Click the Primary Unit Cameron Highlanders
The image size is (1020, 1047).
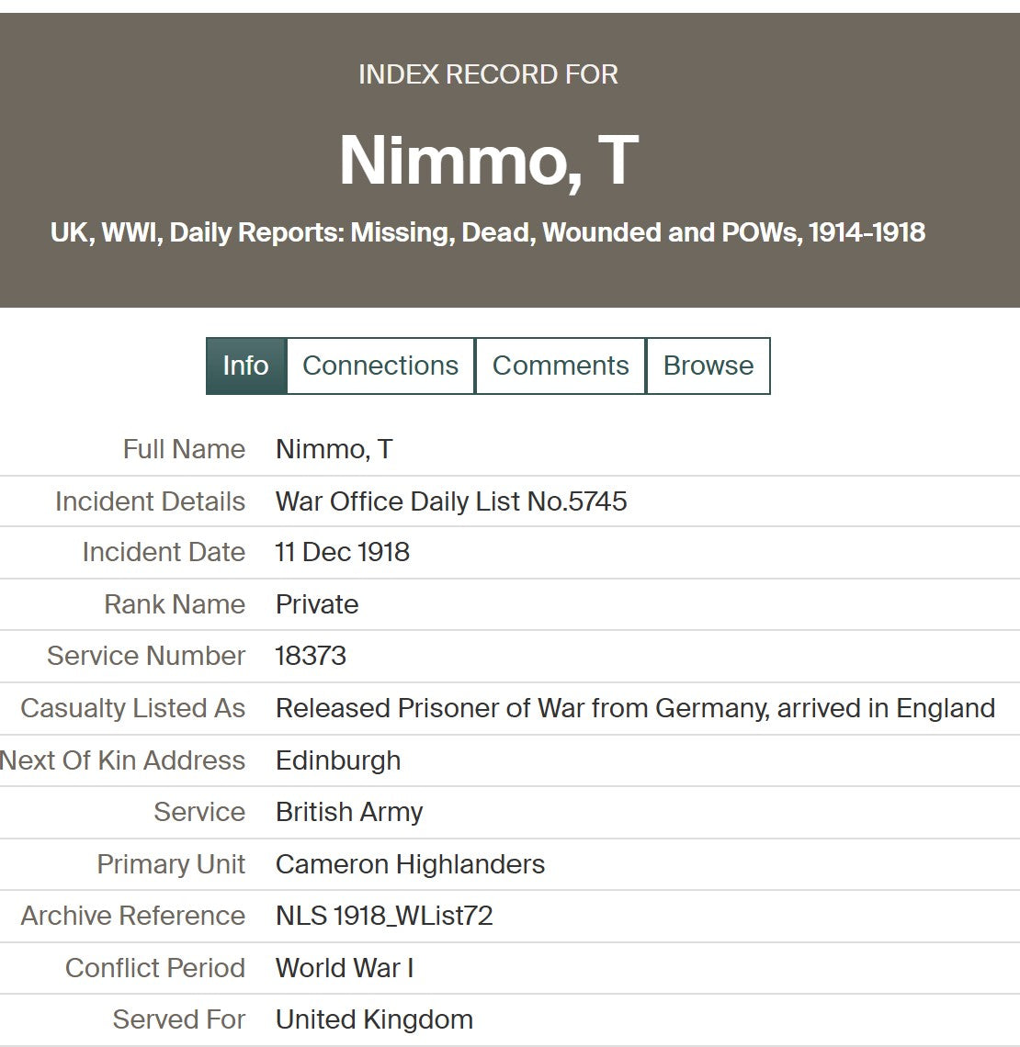pyautogui.click(x=411, y=864)
